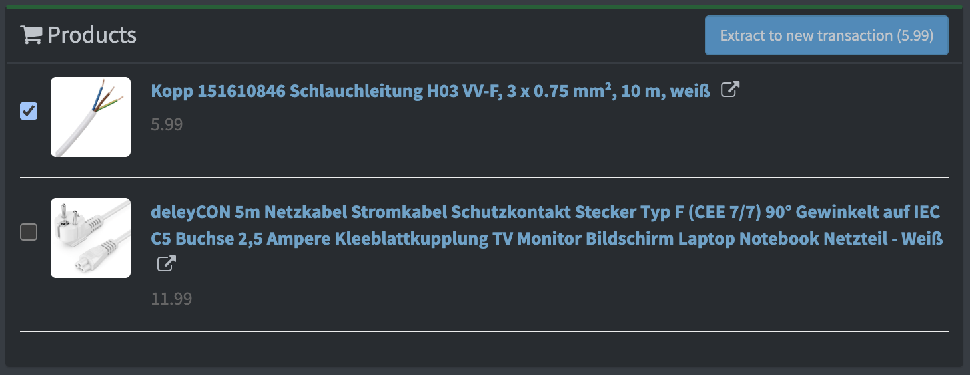This screenshot has width=970, height=375.
Task: Click the divider below the deleyCON product
Action: (484, 331)
